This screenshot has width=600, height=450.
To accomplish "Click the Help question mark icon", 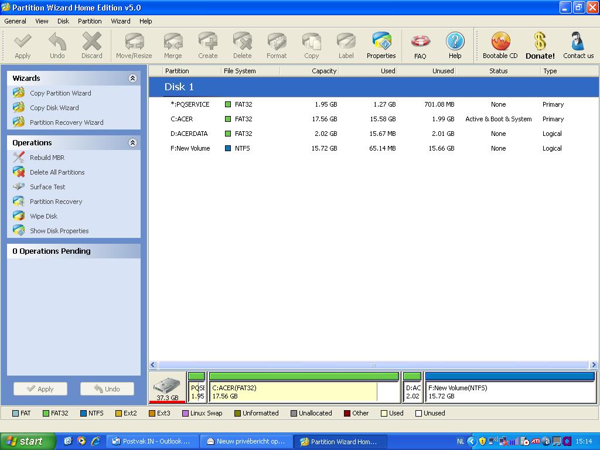I will [x=455, y=46].
